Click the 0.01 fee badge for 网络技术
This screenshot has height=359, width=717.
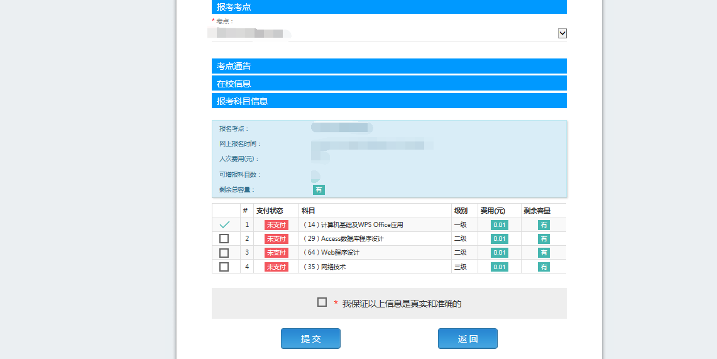tap(499, 267)
